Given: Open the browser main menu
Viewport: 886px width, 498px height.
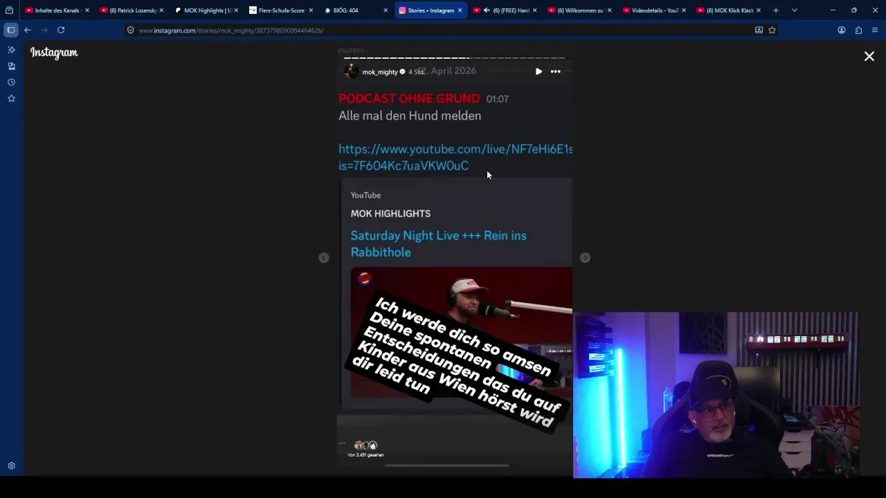Looking at the screenshot, I should 875,30.
